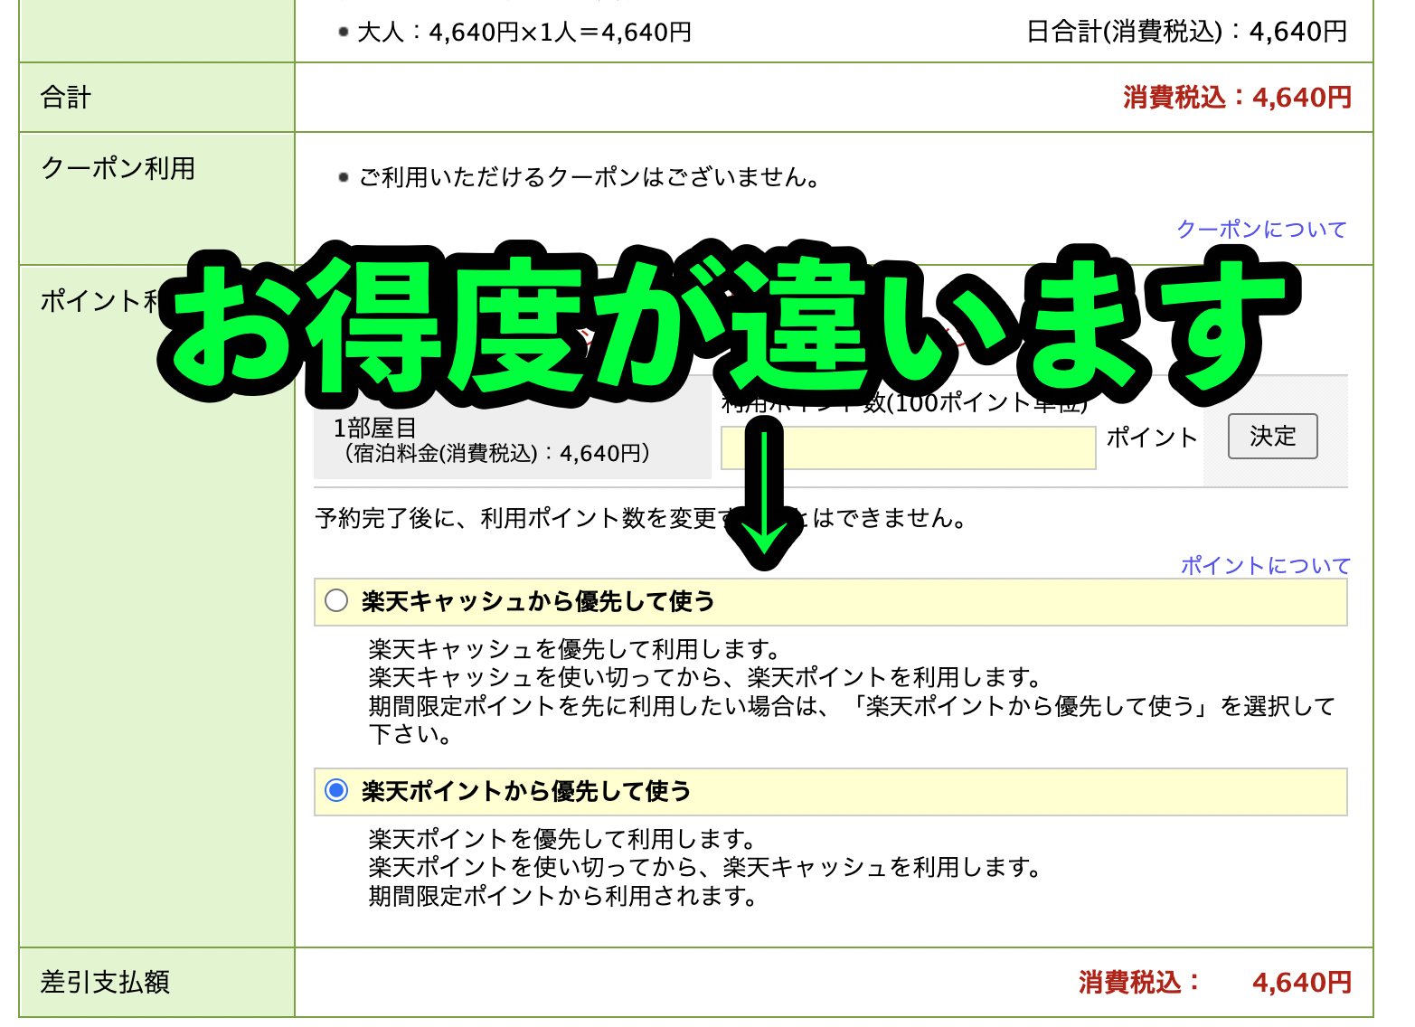Click the 決定 button
The width and height of the screenshot is (1415, 1027).
coord(1271,437)
